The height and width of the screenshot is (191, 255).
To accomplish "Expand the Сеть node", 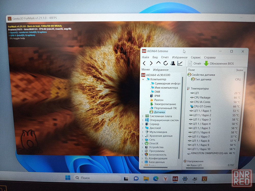I will point(142,140).
